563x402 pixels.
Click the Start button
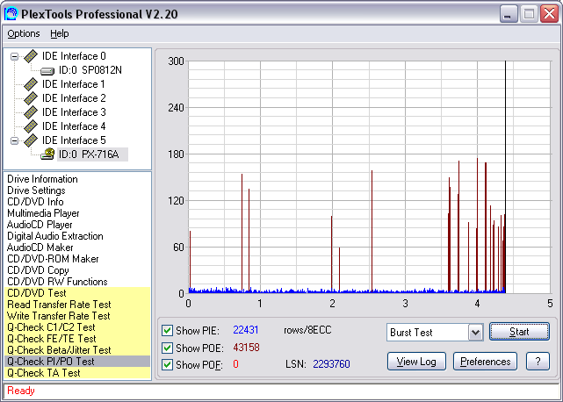519,332
